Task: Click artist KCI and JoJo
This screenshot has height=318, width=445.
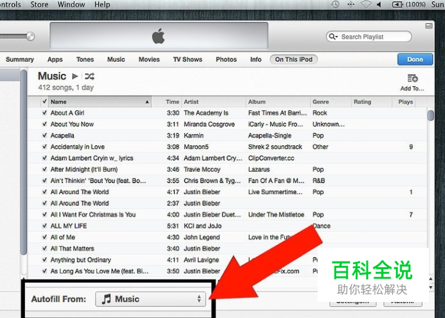Action: (203, 226)
